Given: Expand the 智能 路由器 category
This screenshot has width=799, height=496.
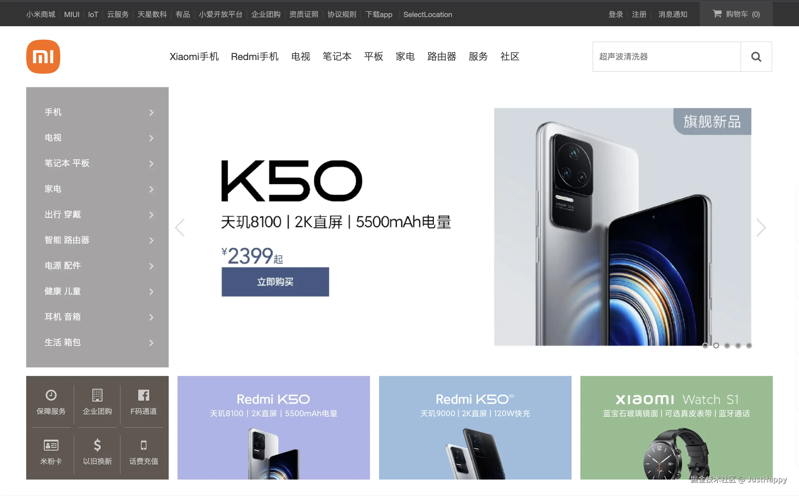Looking at the screenshot, I should [x=97, y=240].
